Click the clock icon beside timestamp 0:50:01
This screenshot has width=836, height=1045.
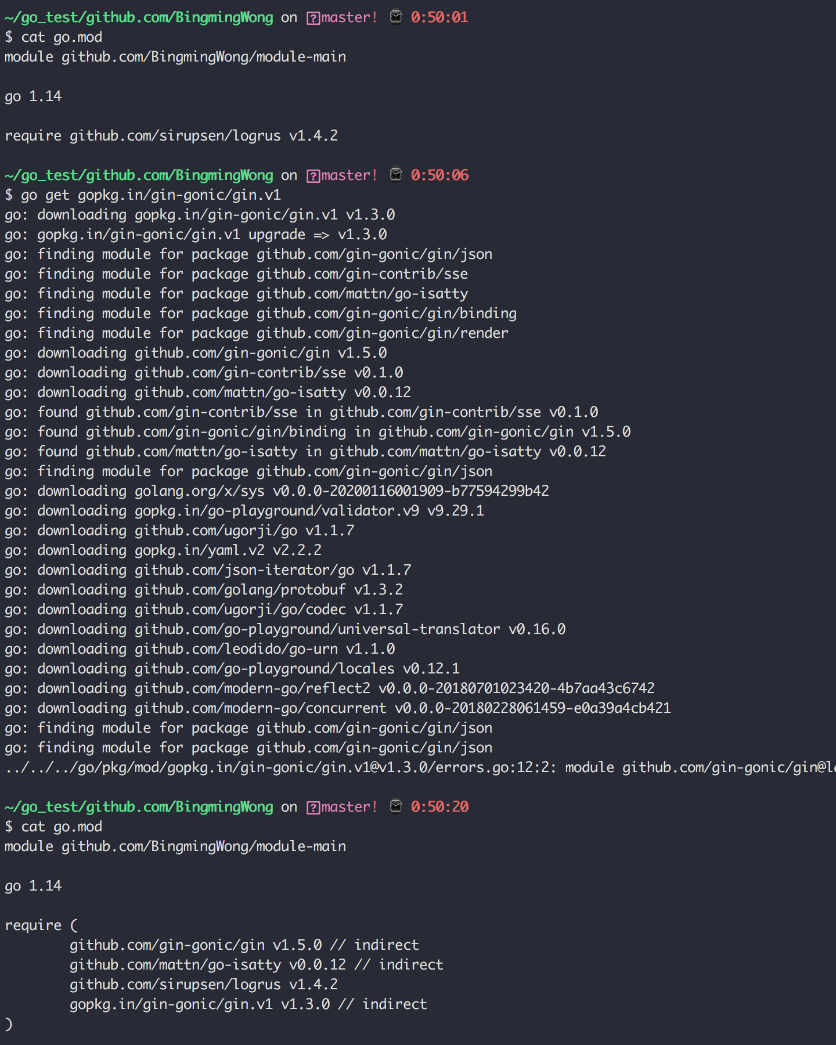(396, 17)
